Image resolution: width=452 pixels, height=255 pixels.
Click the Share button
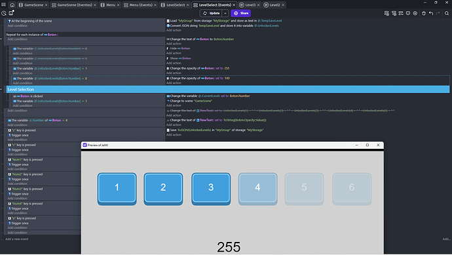pos(241,13)
